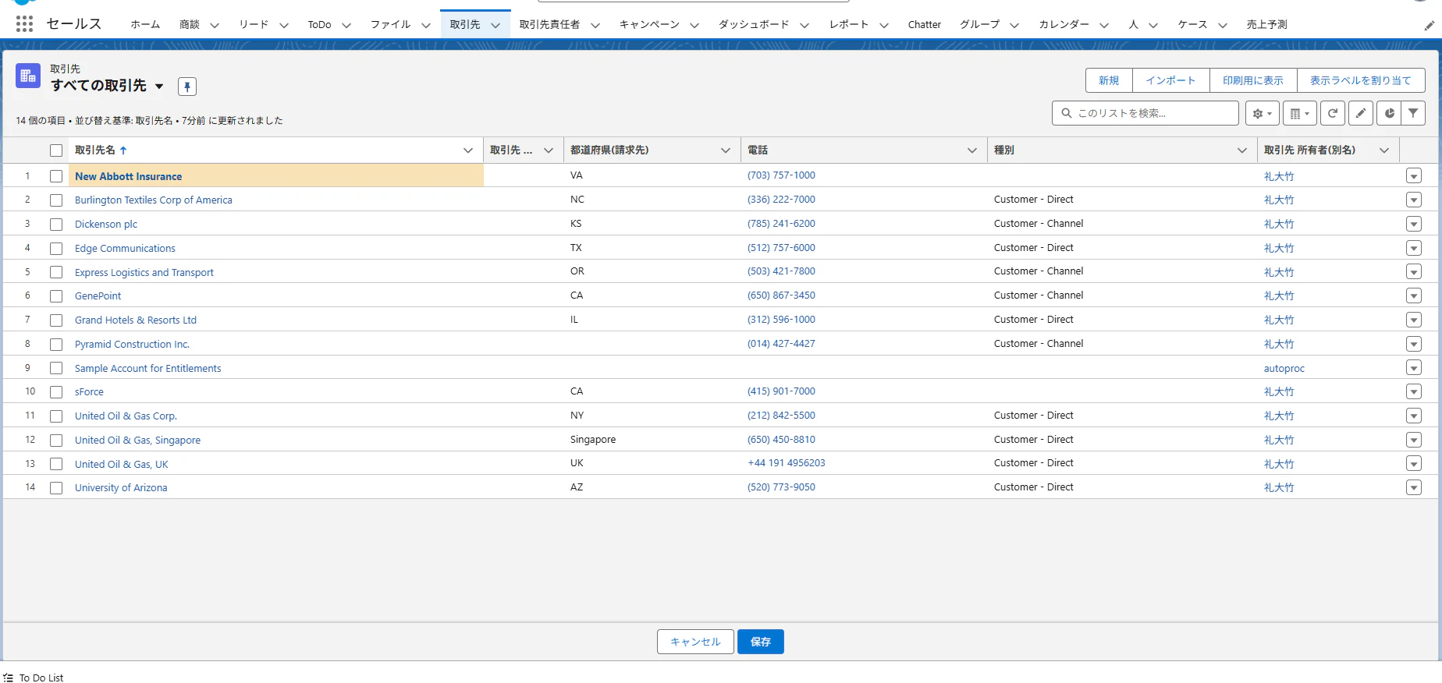Click the inline edit pencil icon
The image size is (1442, 683).
[x=1361, y=113]
